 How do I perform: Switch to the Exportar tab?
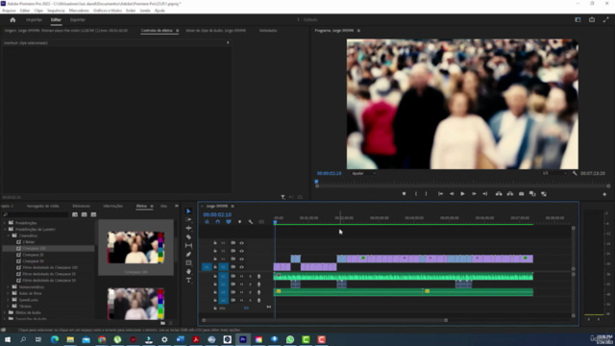77,19
